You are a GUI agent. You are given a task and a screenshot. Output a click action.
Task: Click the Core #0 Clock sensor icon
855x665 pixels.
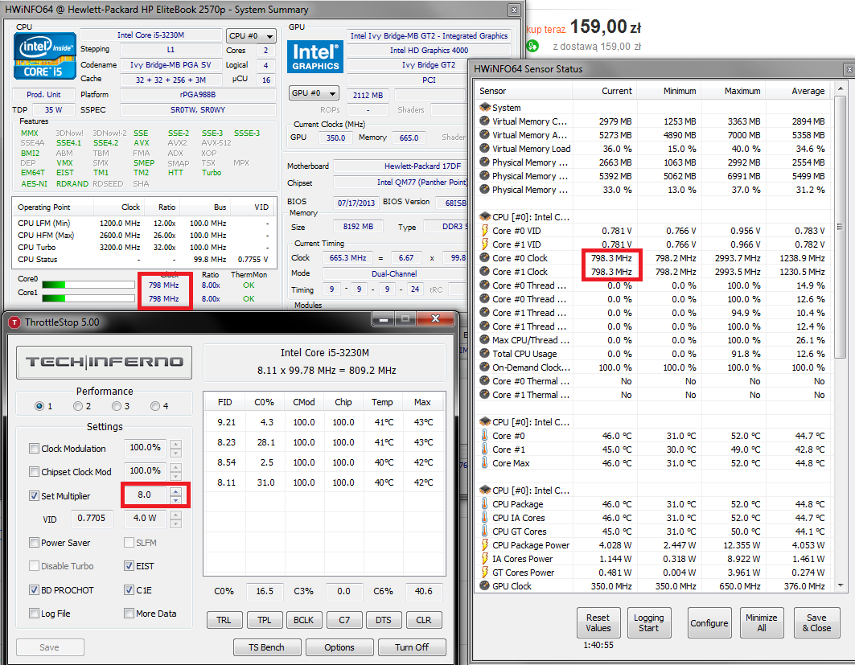[x=485, y=258]
